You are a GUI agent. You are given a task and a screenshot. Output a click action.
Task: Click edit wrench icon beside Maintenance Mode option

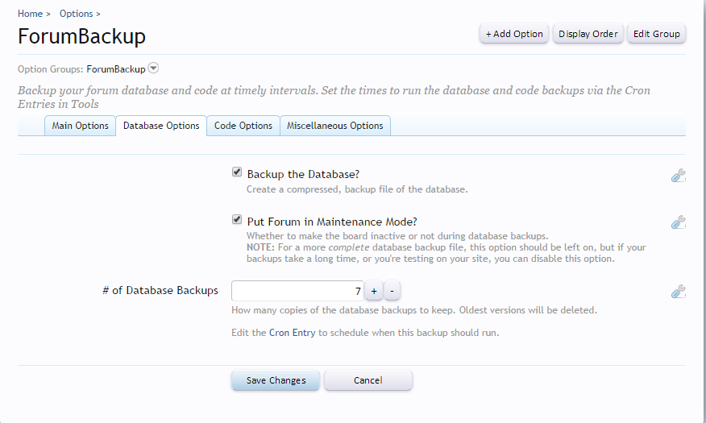click(x=678, y=222)
